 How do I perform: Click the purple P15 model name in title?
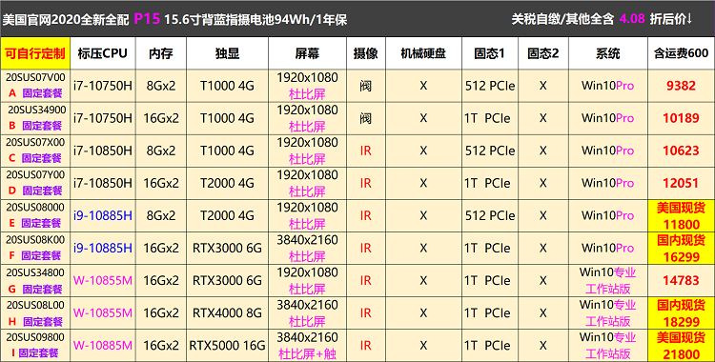(x=147, y=19)
